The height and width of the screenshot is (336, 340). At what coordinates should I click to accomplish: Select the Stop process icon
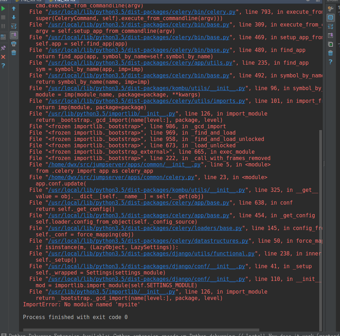[x=3, y=17]
